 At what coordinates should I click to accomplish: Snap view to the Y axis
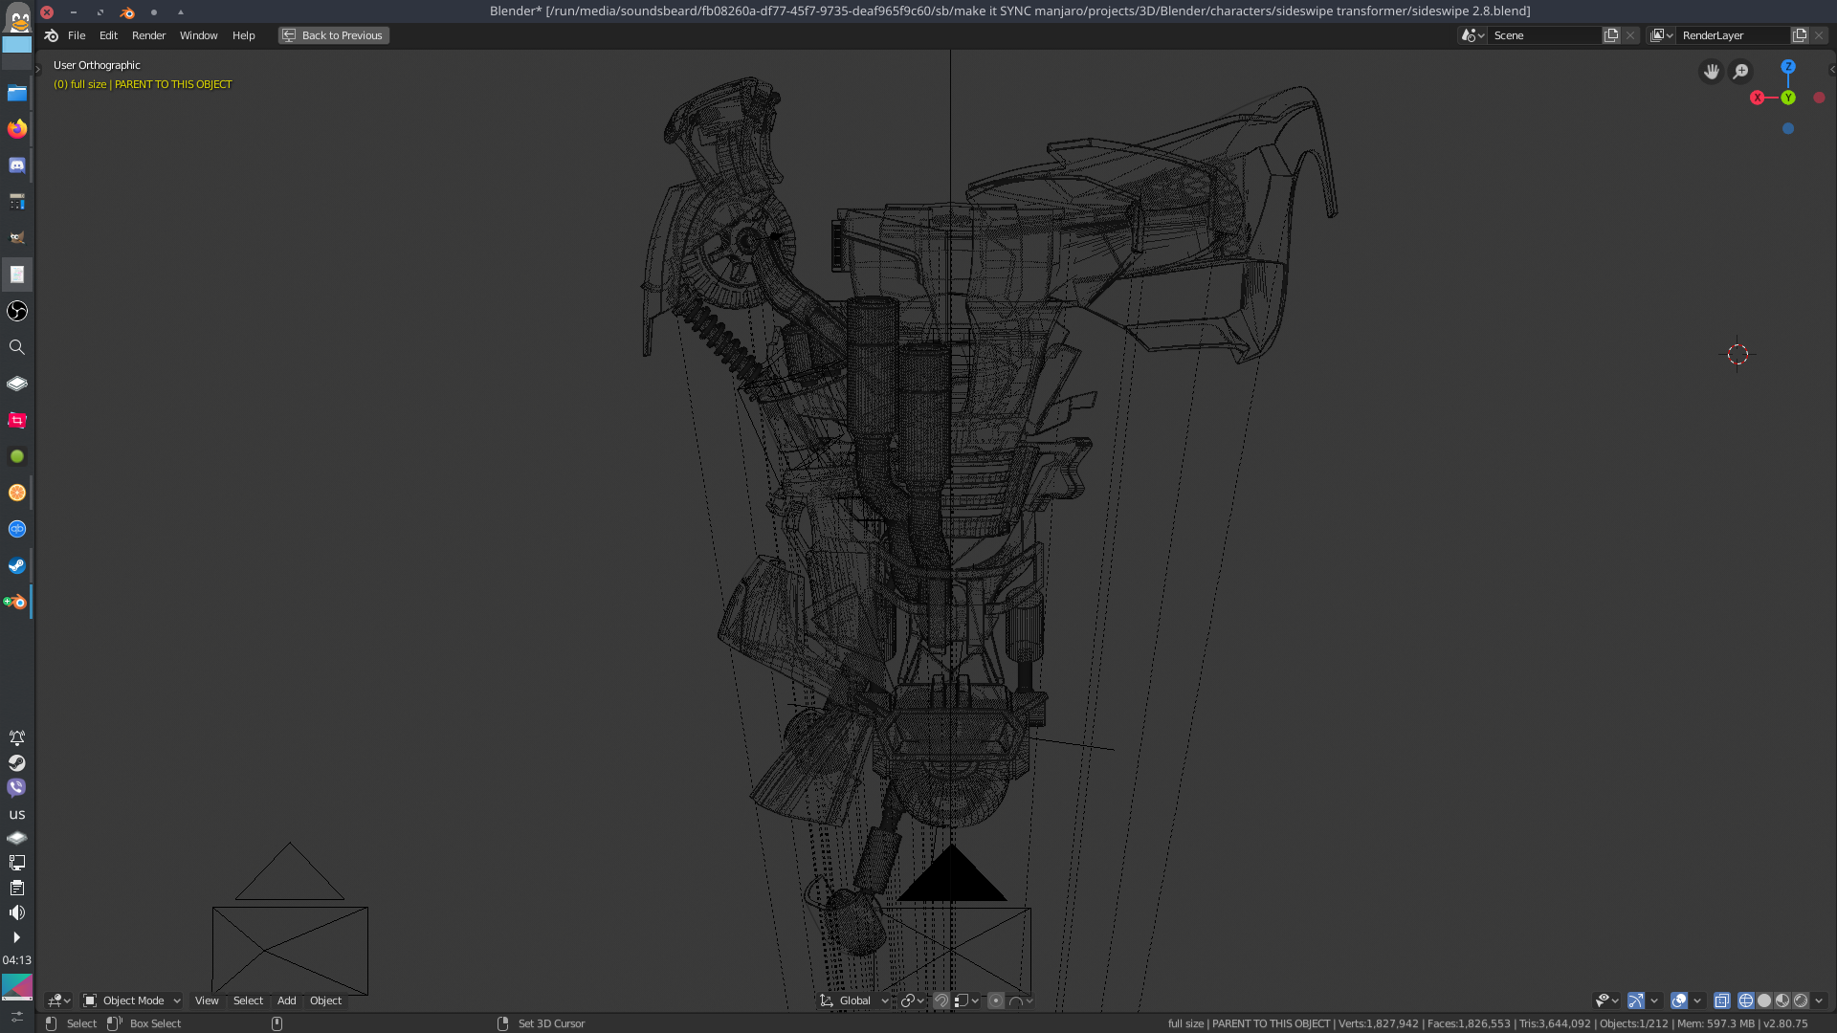[x=1788, y=98]
